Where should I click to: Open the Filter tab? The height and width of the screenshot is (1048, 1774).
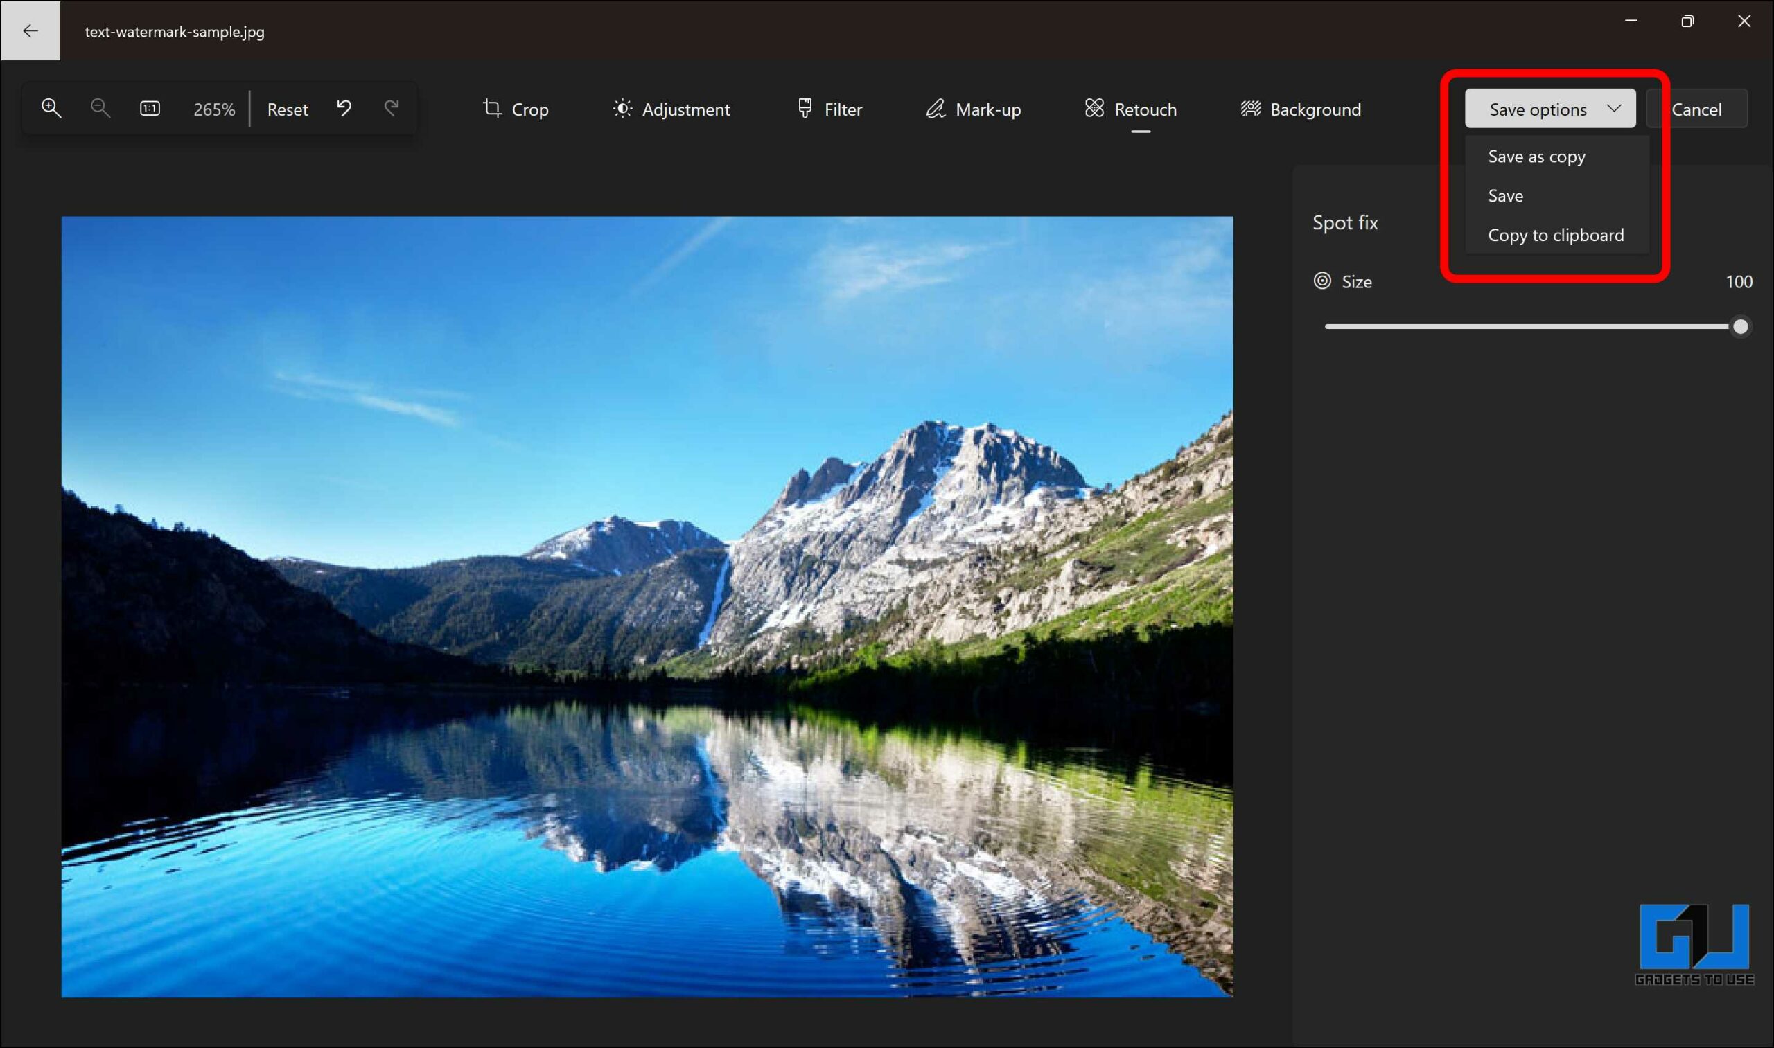pos(829,109)
